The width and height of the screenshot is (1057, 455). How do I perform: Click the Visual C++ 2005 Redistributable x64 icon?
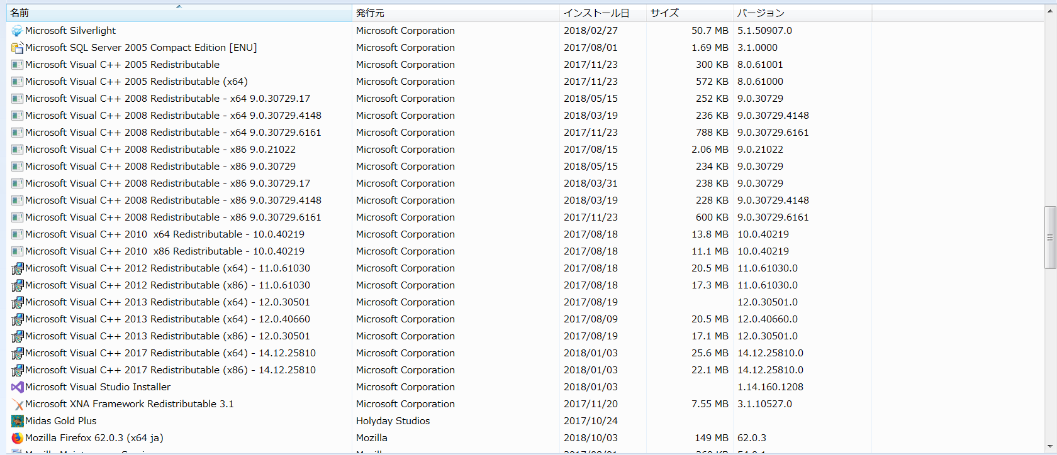click(x=17, y=82)
